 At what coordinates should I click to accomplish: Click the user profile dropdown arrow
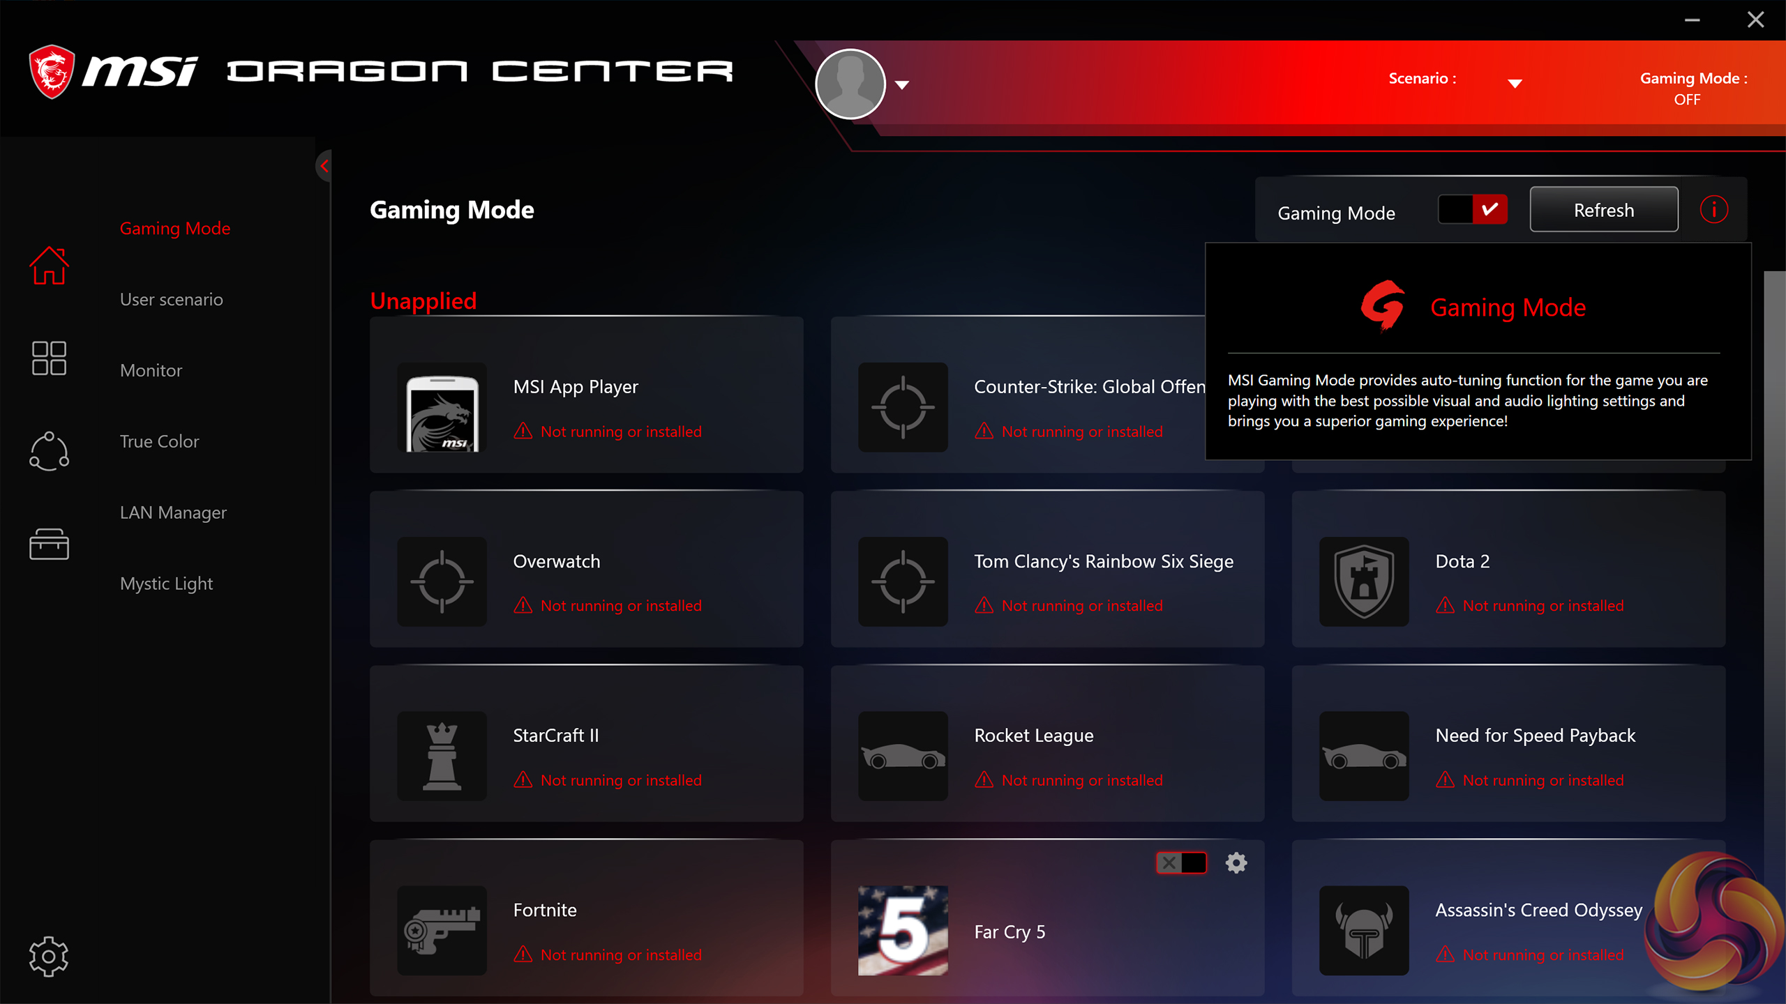(901, 84)
